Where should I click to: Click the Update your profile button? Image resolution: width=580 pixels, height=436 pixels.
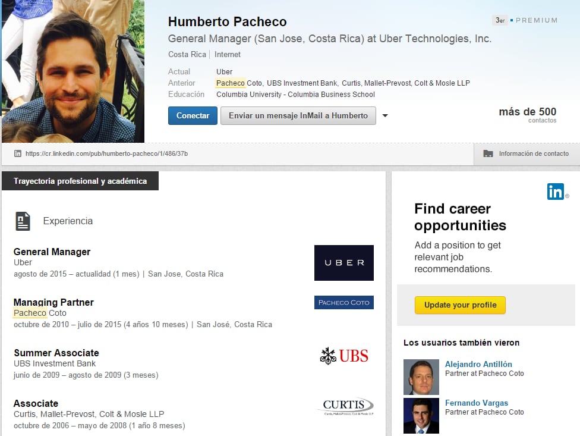pyautogui.click(x=460, y=305)
